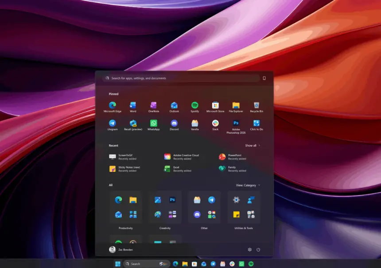Open Zac Bowden user account menu
Screen dimensions: 381x268
pos(121,249)
